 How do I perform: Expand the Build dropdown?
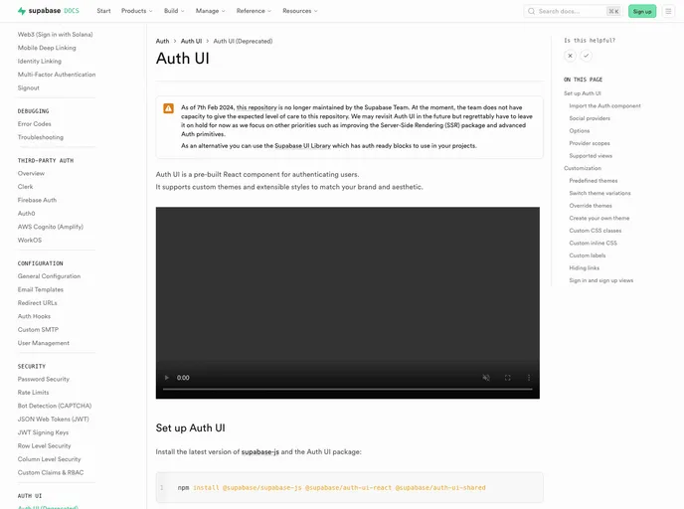174,11
